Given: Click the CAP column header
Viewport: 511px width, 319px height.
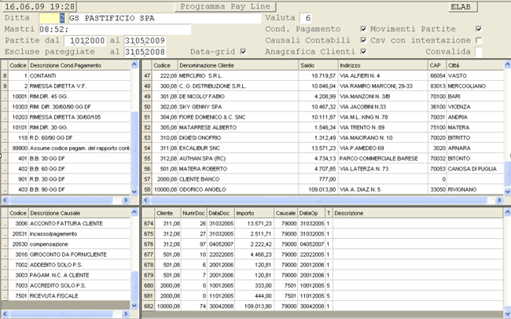Looking at the screenshot, I should coord(437,65).
